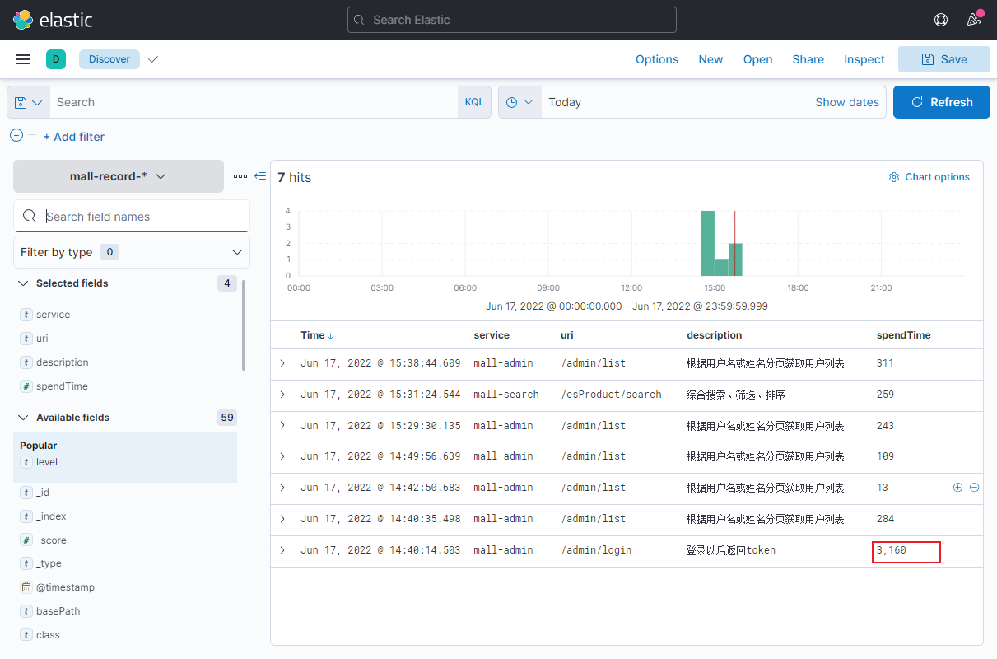Viewport: 997px width, 659px height.
Task: Open the mall-record-* data view selector
Action: [118, 175]
